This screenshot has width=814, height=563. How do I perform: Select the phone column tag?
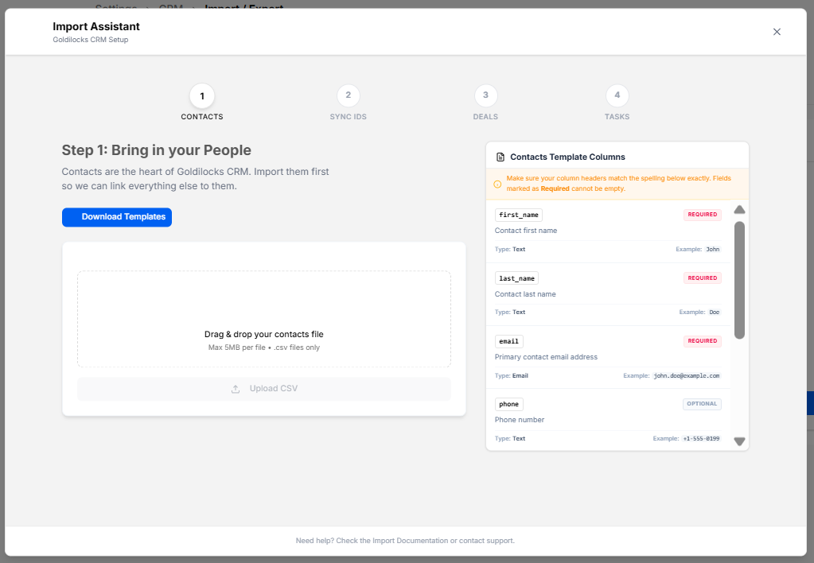click(508, 404)
